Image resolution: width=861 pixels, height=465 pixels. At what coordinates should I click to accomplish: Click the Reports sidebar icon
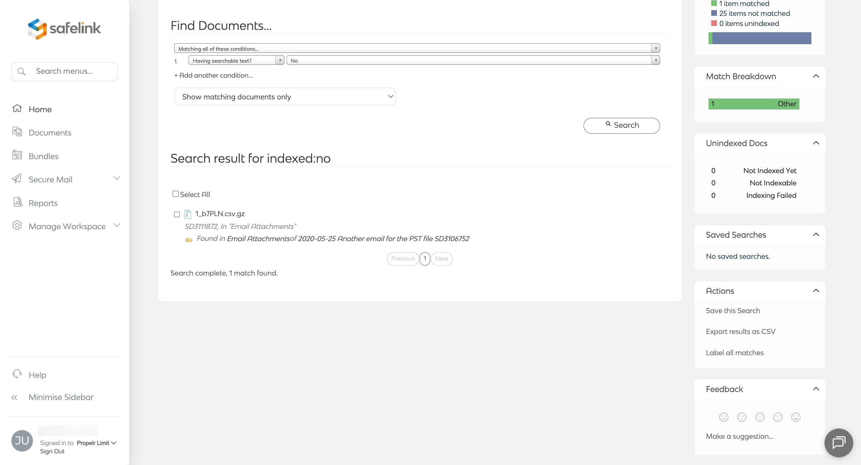tap(17, 202)
